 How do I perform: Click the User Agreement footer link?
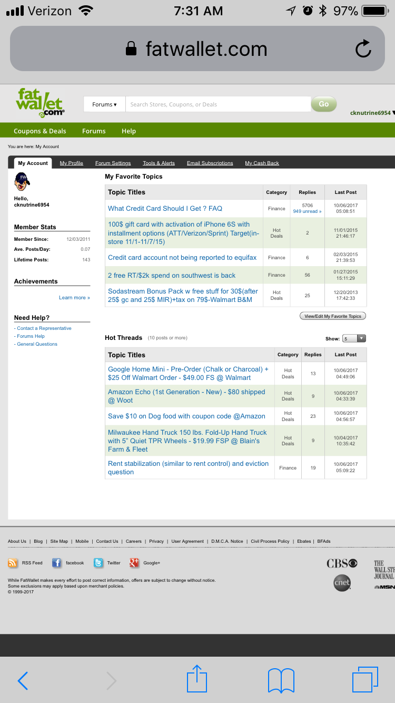tap(187, 541)
